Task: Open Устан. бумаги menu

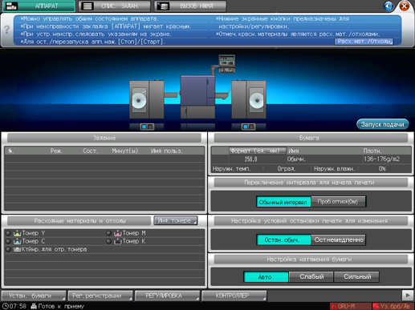Action: tap(34, 296)
